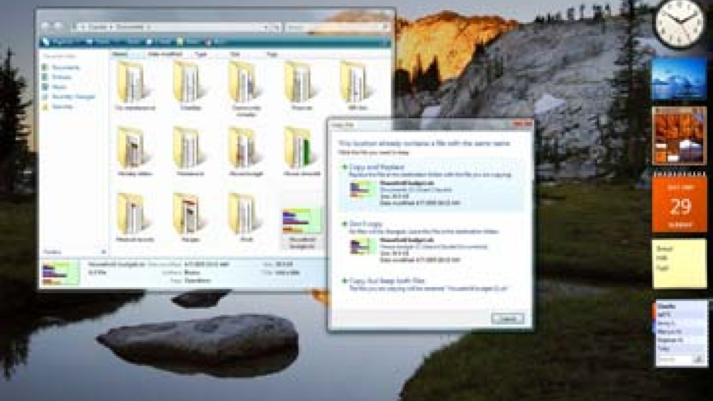Screen dimensions: 713x401
Task: Click the yellow sticky notes gadget
Action: (x=680, y=264)
